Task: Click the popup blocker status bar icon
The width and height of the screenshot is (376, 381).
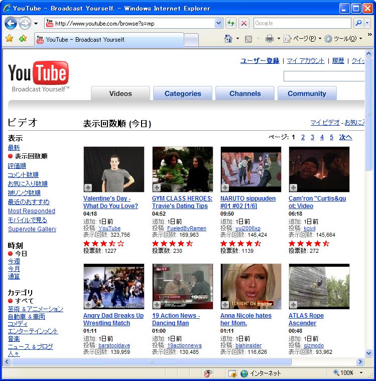Action: [232, 373]
